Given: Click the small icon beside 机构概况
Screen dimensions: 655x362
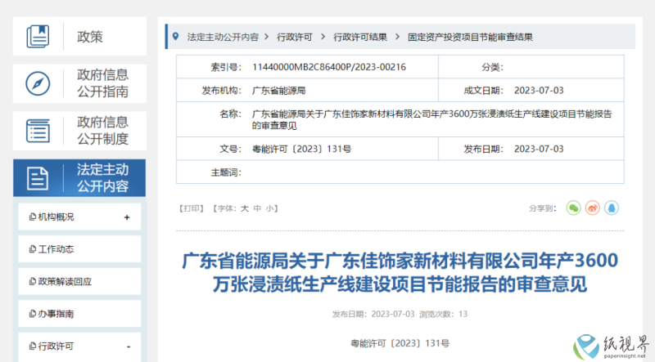Looking at the screenshot, I should [32, 217].
